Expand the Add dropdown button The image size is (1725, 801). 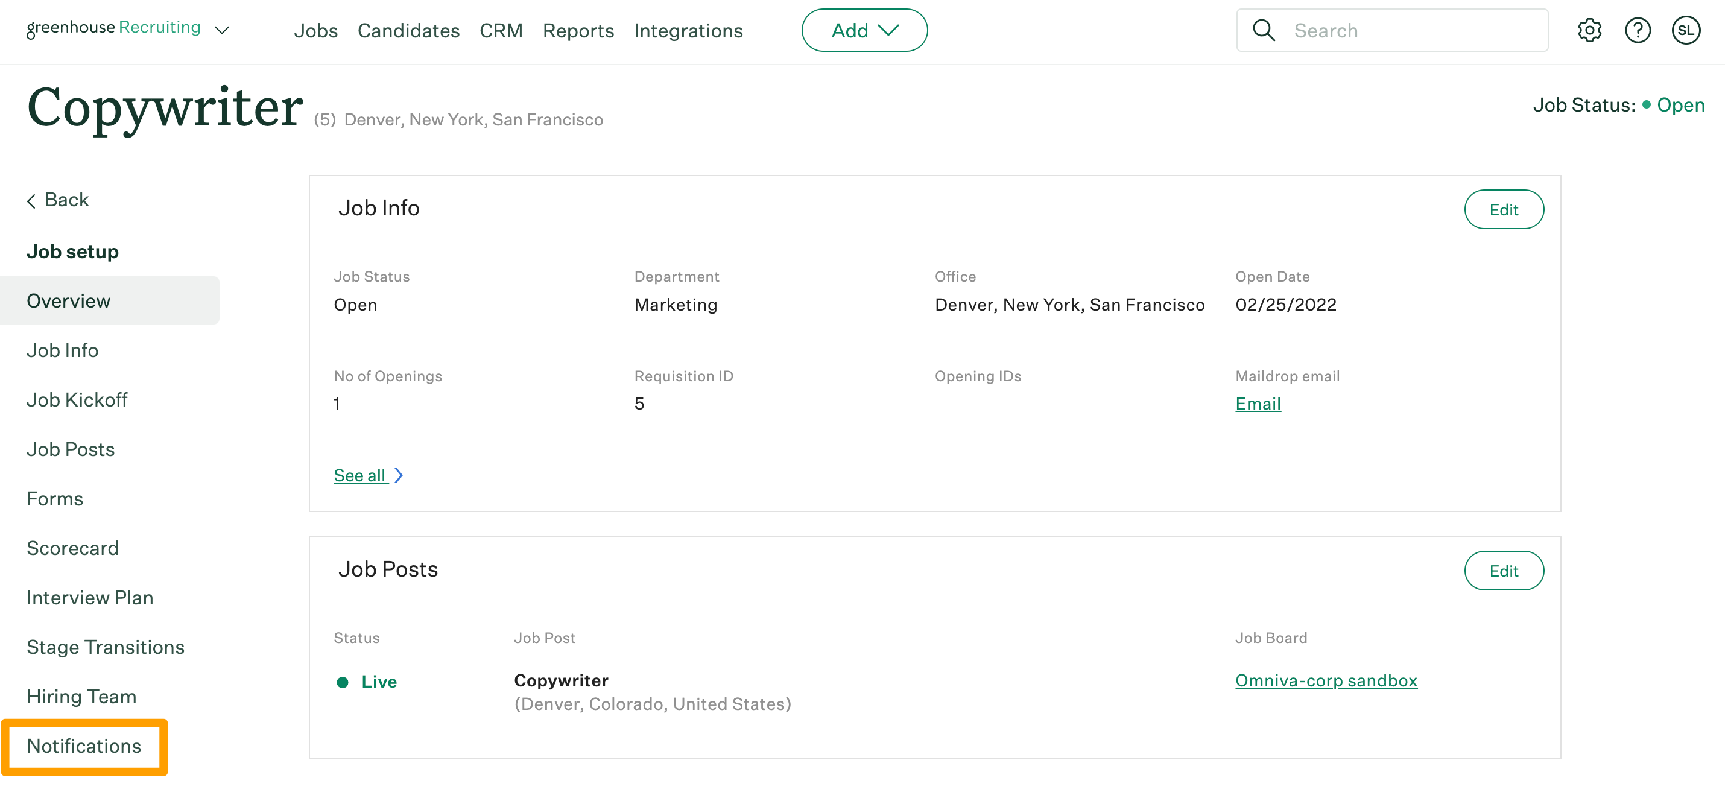coord(864,30)
